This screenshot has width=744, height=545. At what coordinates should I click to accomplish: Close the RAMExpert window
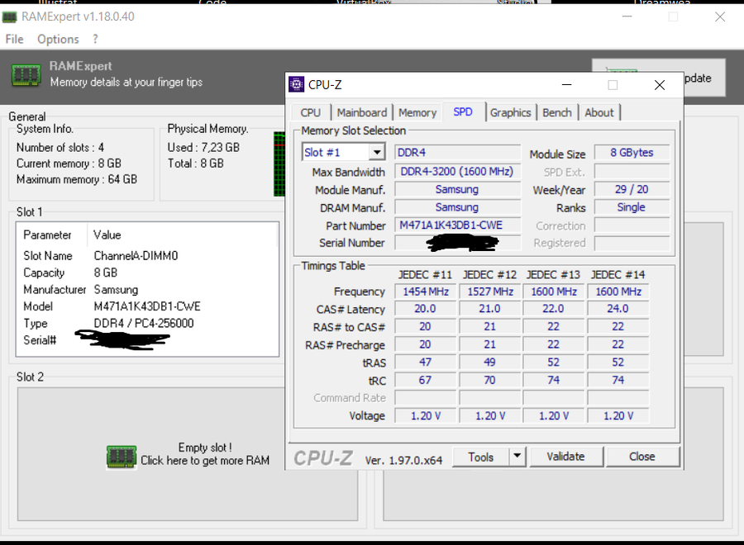click(720, 17)
